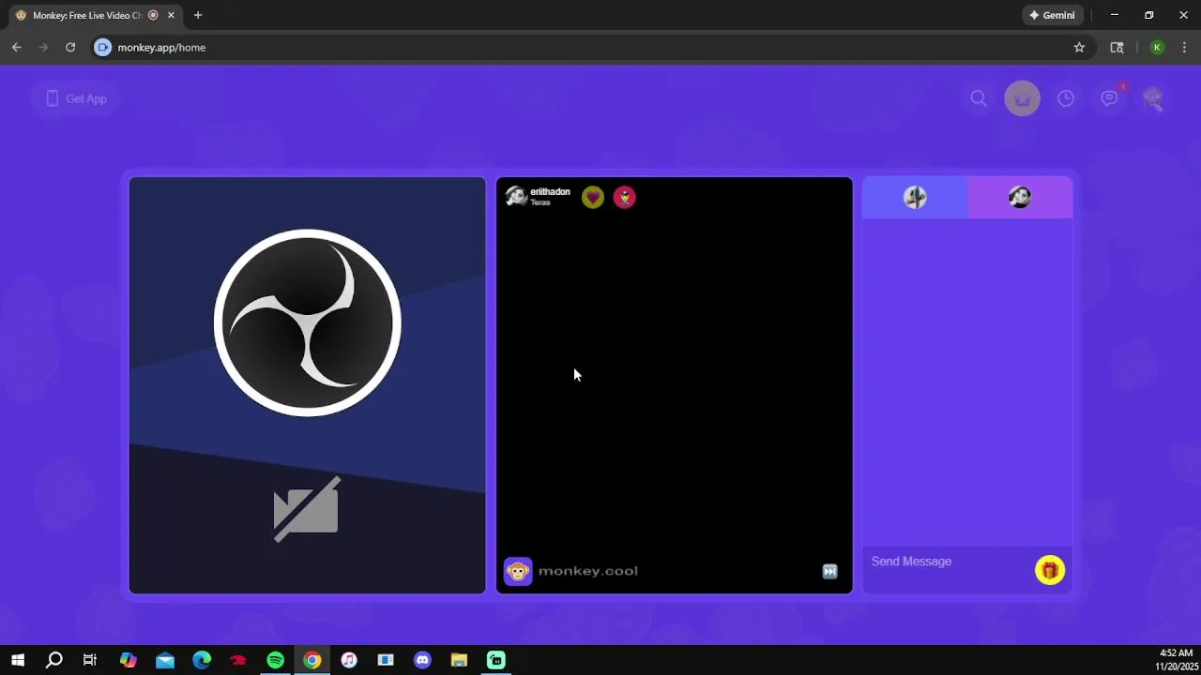Click the premium crown icon
1201x675 pixels.
pos(1022,98)
